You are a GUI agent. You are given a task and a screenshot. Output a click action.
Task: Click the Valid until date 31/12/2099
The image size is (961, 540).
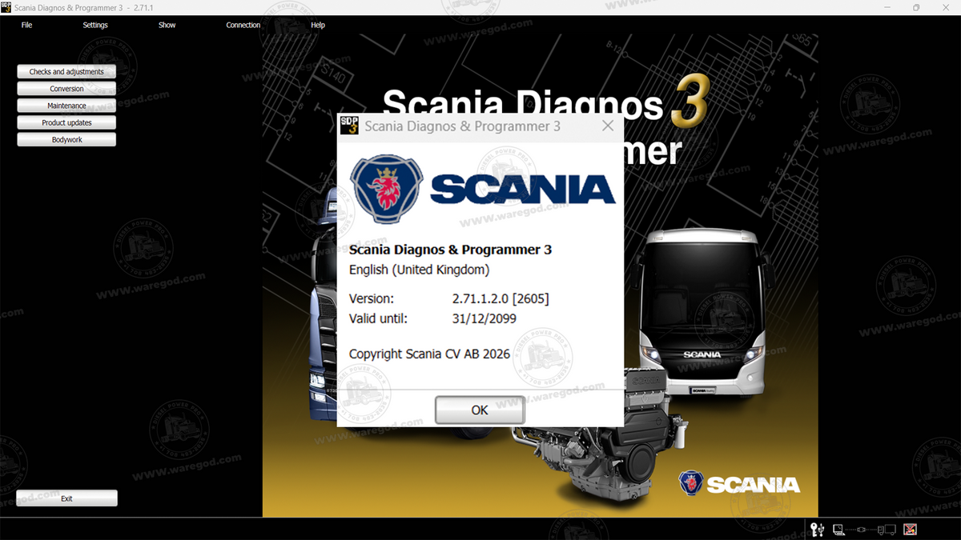(x=484, y=318)
